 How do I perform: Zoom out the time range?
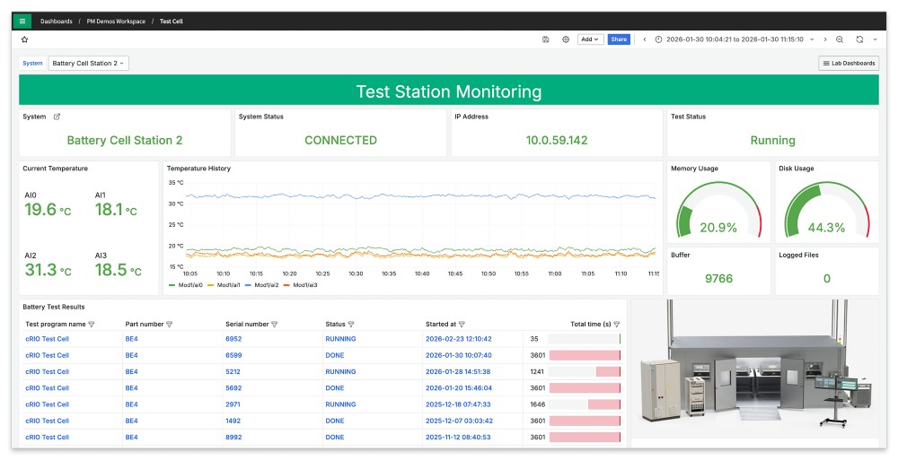click(x=840, y=39)
